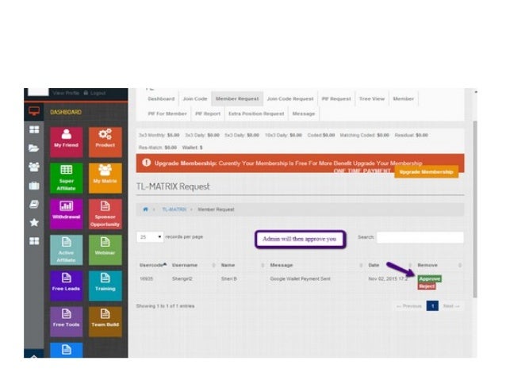The width and height of the screenshot is (506, 380).
Task: Open the Withdrawal tile
Action: click(x=67, y=214)
